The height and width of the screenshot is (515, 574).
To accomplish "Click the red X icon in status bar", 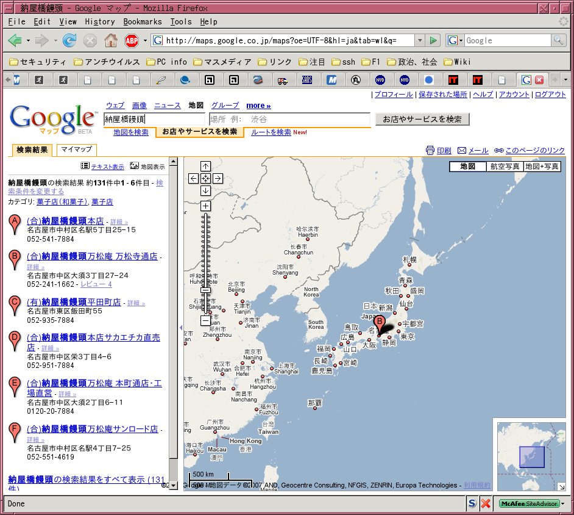I will click(x=486, y=503).
